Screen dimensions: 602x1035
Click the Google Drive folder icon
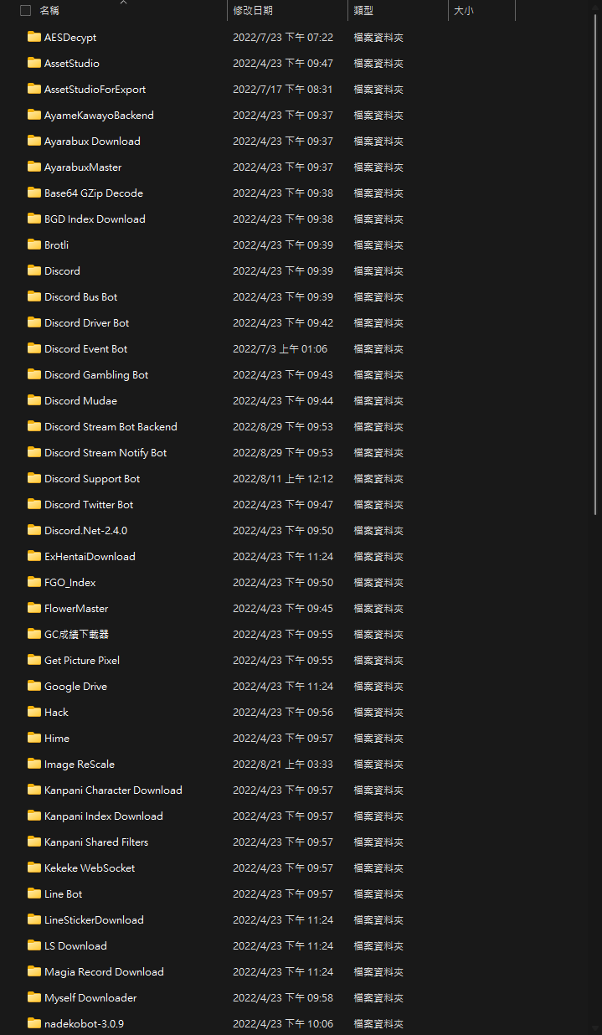point(33,686)
